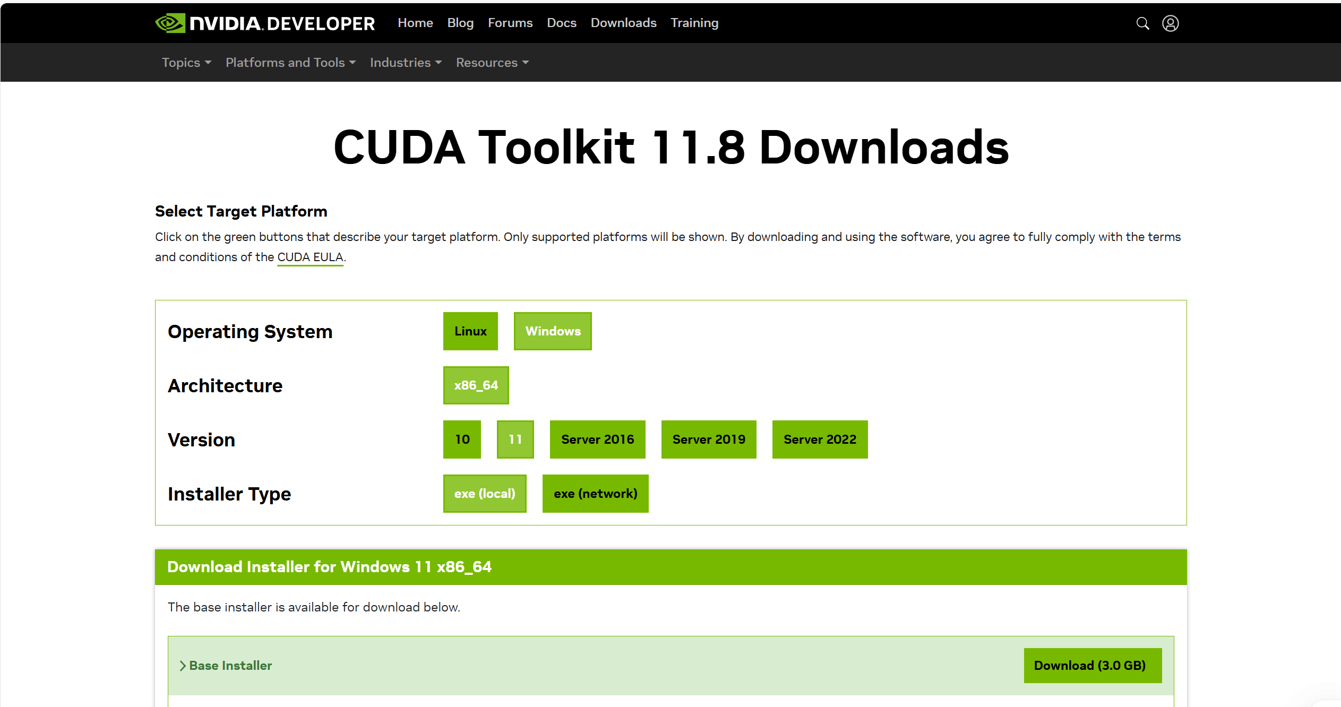This screenshot has width=1341, height=707.
Task: Open the Docs nav link
Action: (562, 23)
